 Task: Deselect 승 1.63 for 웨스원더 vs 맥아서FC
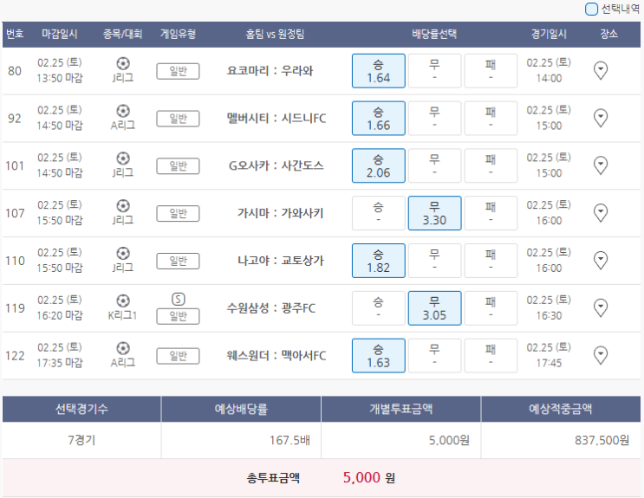[378, 356]
